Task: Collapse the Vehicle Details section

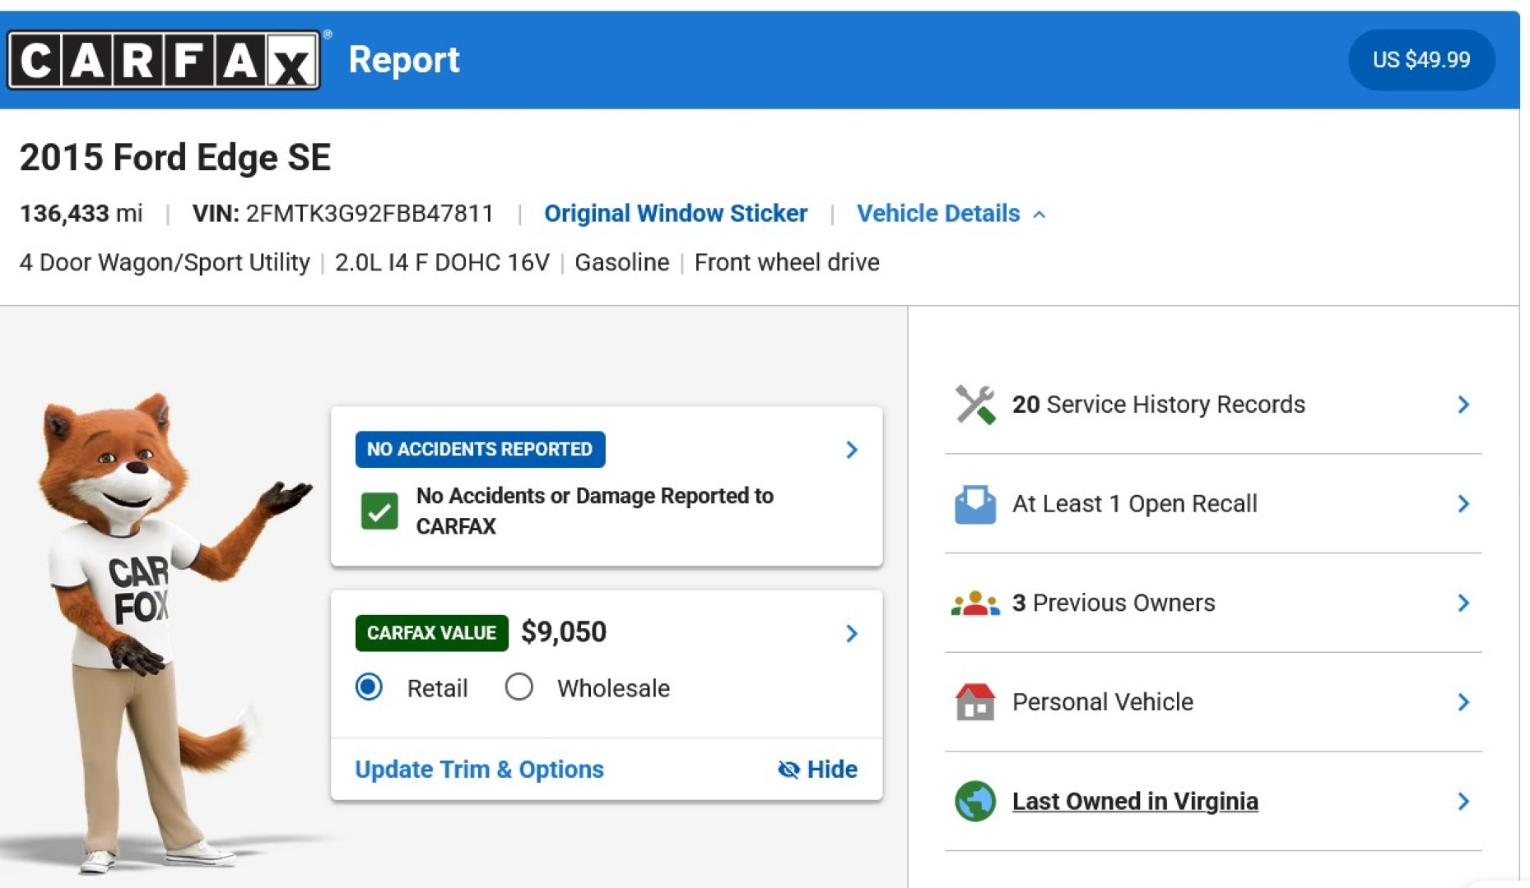Action: (951, 214)
